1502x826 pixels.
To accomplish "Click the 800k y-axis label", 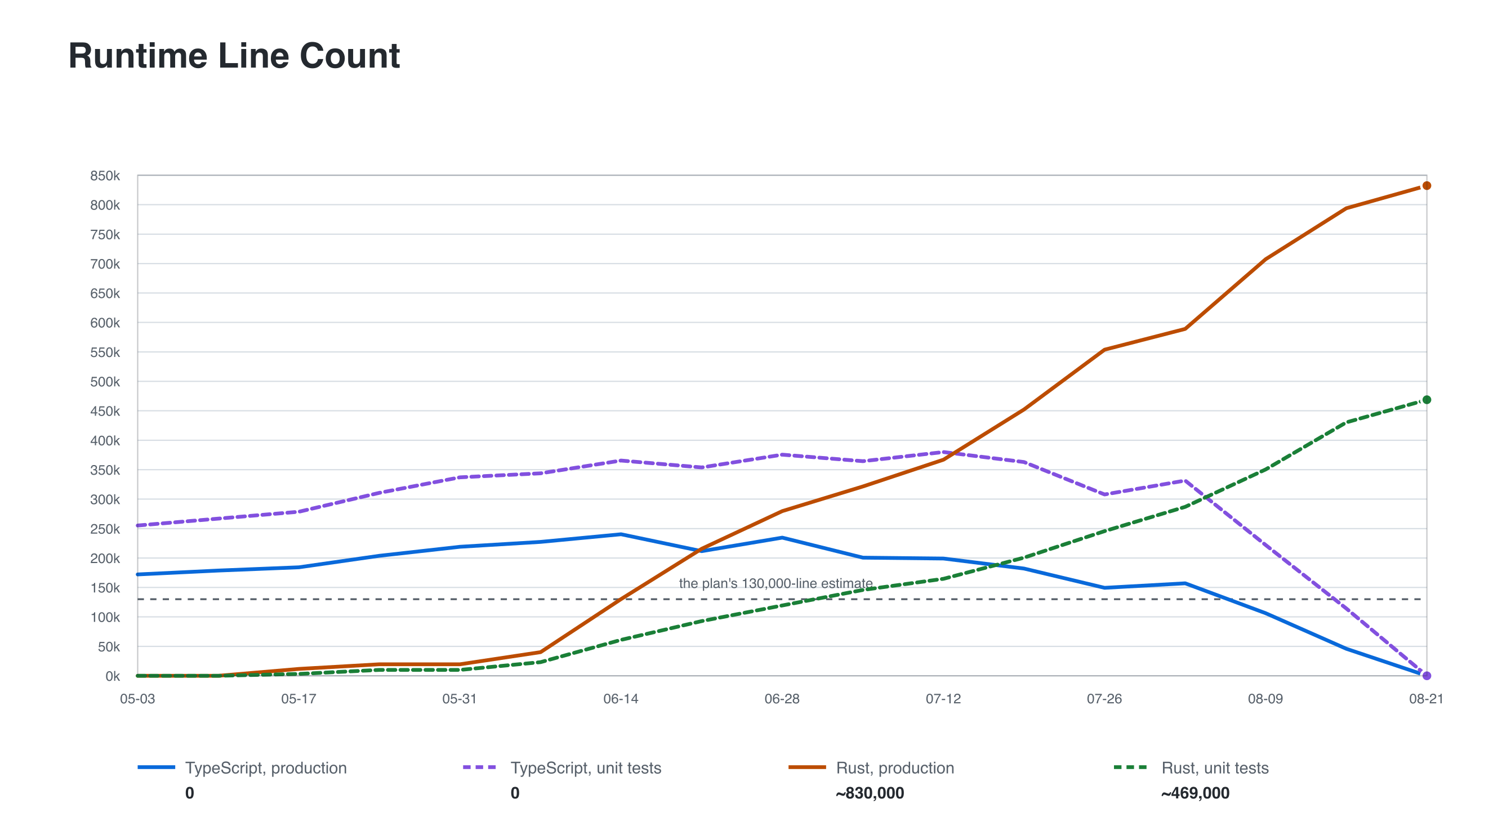I will (x=105, y=204).
